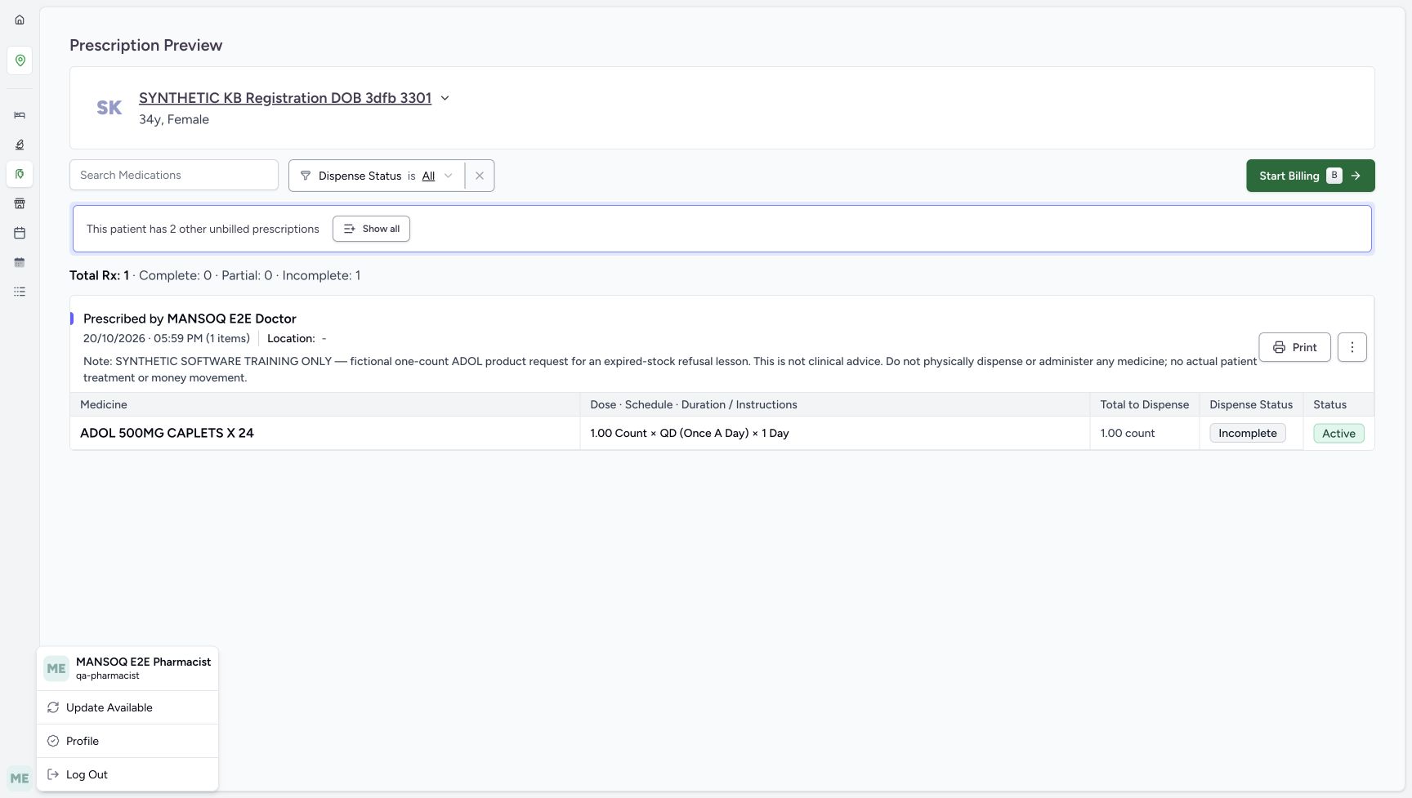The image size is (1412, 798).
Task: Open the microscope (lab) sidebar icon
Action: [x=20, y=145]
